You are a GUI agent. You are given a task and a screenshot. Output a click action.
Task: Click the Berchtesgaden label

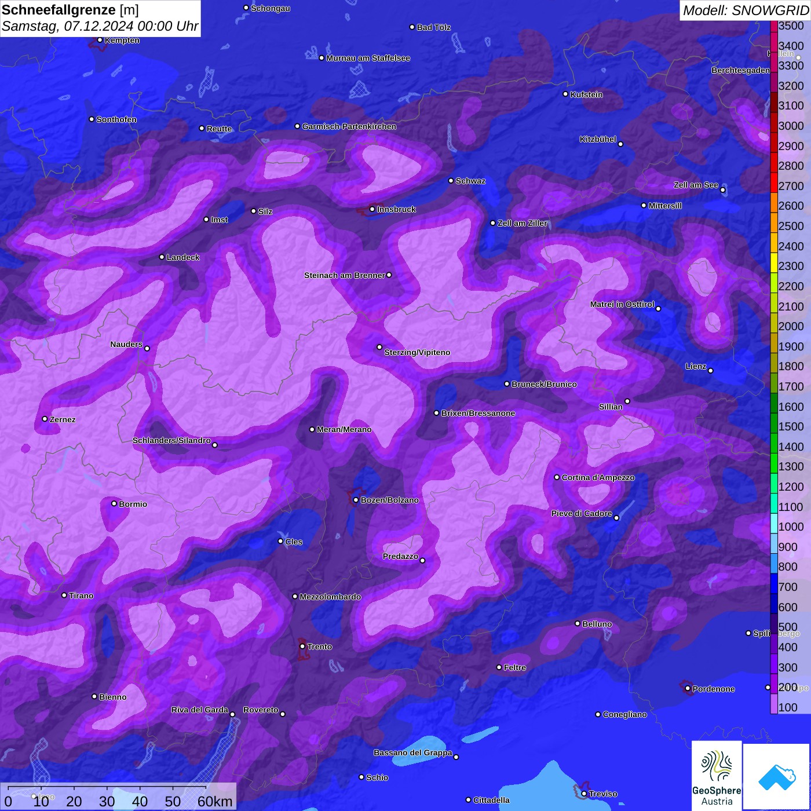coord(741,70)
